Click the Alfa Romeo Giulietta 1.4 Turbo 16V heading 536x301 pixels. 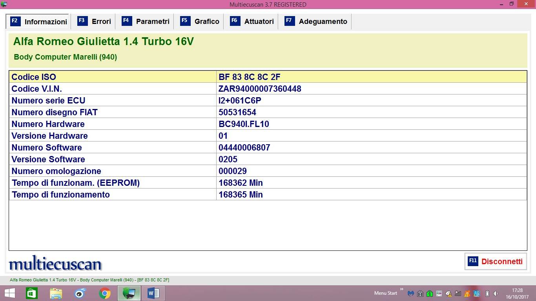pos(104,42)
